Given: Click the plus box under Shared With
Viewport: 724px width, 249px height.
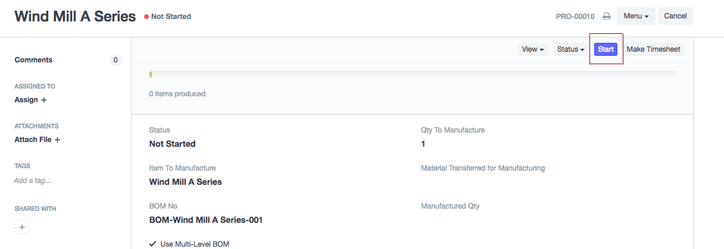Looking at the screenshot, I should click(x=22, y=227).
